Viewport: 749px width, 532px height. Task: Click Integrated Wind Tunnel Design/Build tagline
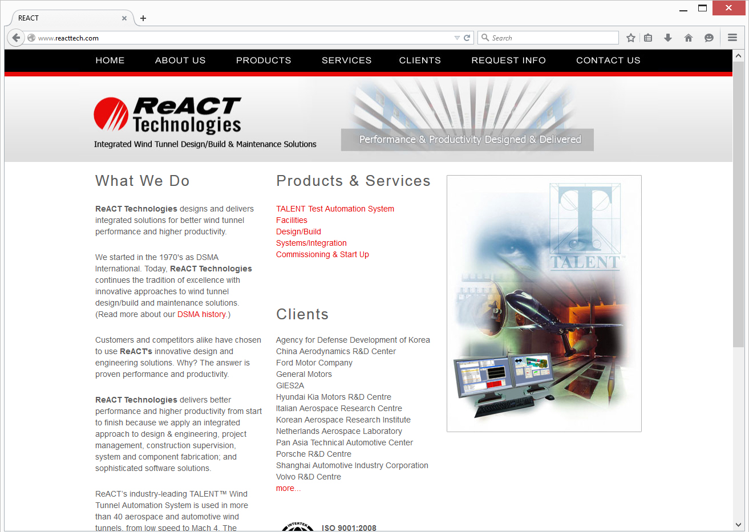(205, 144)
